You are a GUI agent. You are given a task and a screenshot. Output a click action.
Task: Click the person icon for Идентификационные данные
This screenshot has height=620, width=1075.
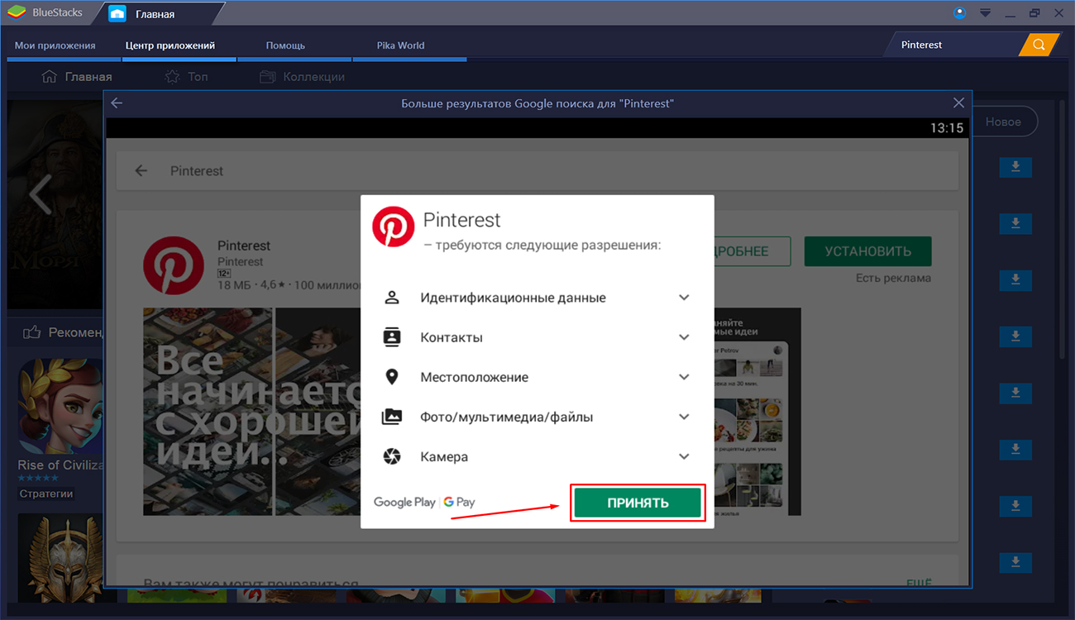click(x=392, y=298)
